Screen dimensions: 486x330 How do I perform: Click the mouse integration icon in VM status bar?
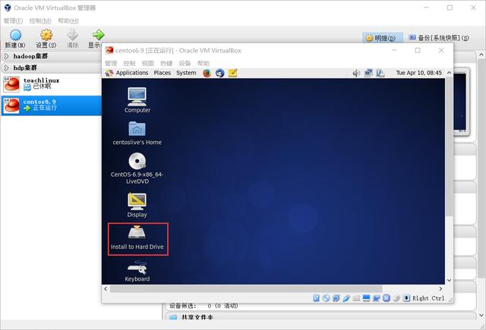click(396, 298)
